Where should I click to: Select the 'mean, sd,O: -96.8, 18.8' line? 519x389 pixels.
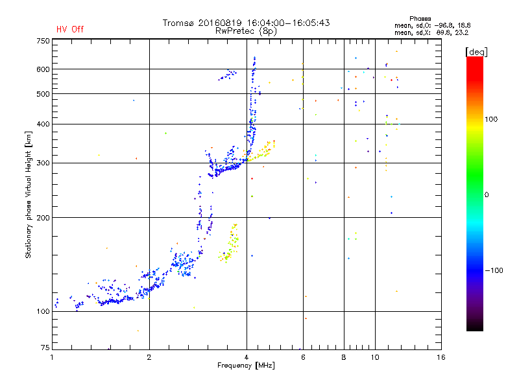click(432, 25)
